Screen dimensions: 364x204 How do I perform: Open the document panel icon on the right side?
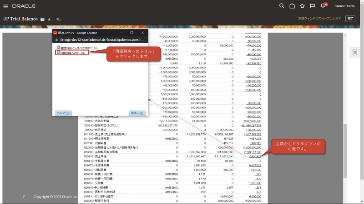click(355, 53)
